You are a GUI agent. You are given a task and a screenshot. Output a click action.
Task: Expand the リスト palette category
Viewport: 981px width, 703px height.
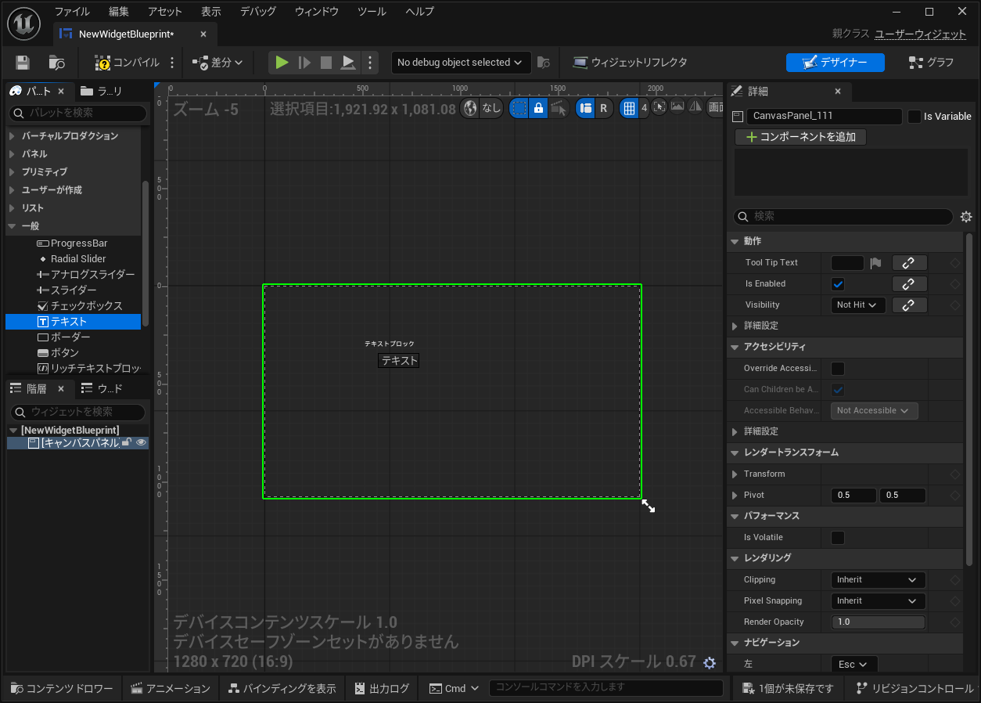[12, 208]
